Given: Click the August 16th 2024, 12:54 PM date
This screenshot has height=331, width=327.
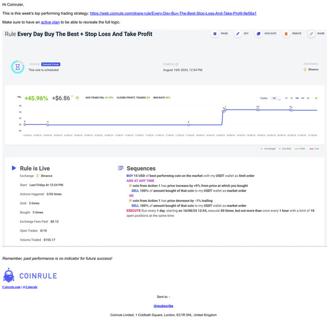Looking at the screenshot, I should (x=183, y=70).
